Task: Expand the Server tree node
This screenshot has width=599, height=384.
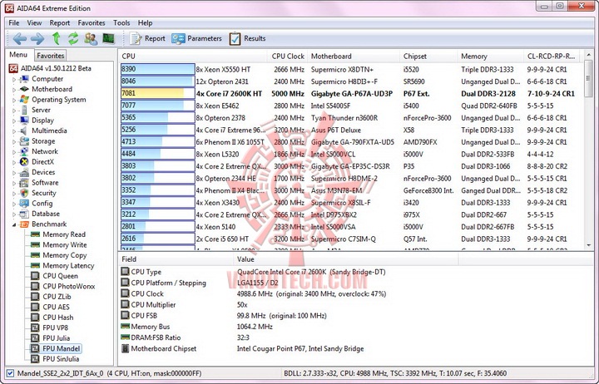Action: pos(14,111)
